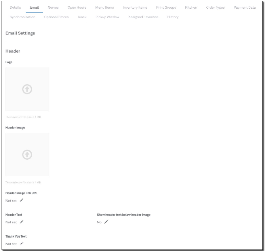Show the History tab
Image resolution: width=265 pixels, height=251 pixels.
click(173, 17)
